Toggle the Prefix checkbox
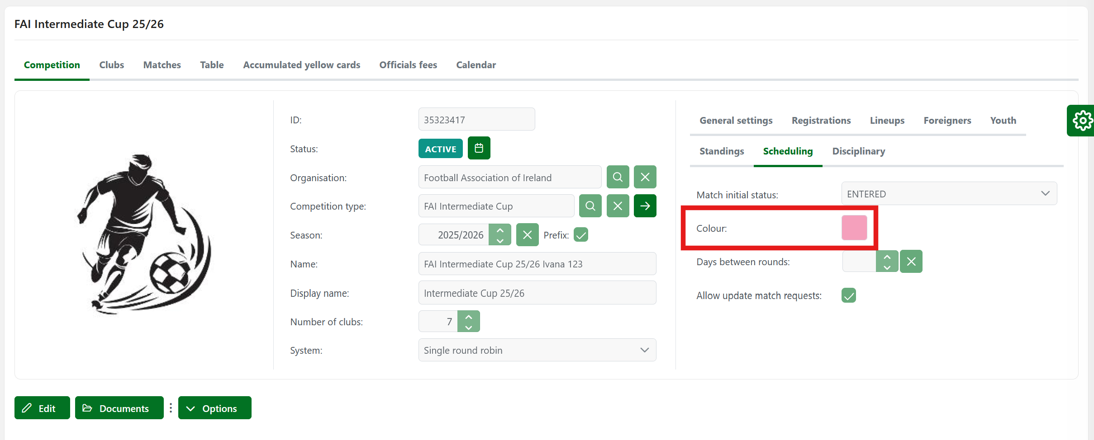This screenshot has width=1094, height=440. coord(581,235)
